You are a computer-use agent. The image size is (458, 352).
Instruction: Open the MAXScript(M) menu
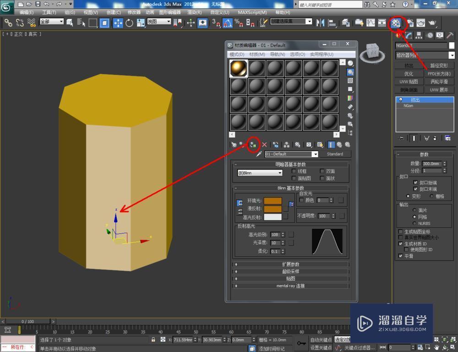point(254,12)
